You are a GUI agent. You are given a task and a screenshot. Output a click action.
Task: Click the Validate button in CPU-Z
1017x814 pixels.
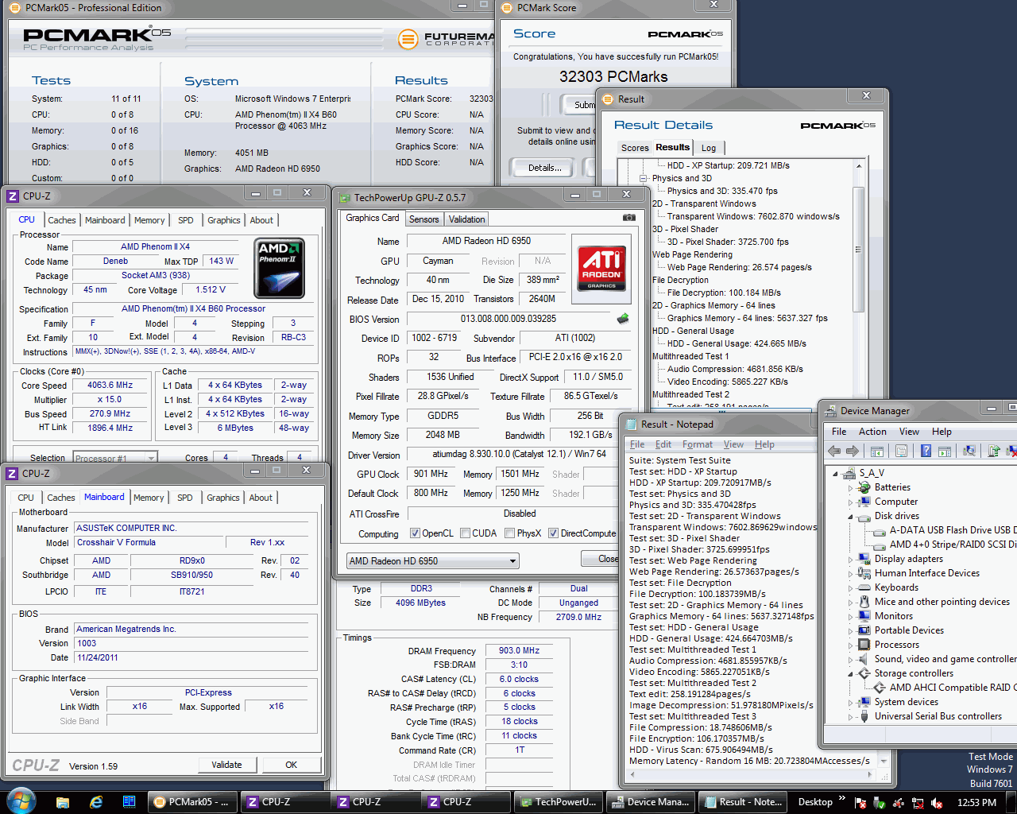coord(226,765)
